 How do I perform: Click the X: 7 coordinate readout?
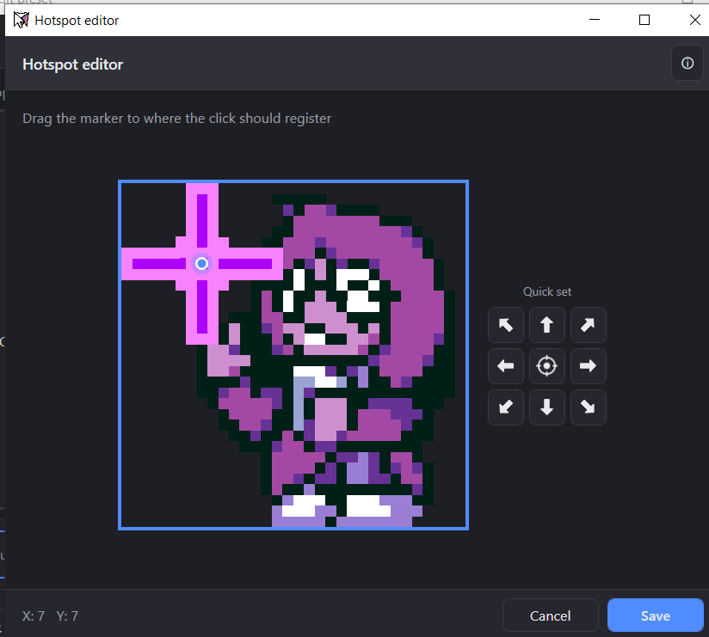point(34,616)
